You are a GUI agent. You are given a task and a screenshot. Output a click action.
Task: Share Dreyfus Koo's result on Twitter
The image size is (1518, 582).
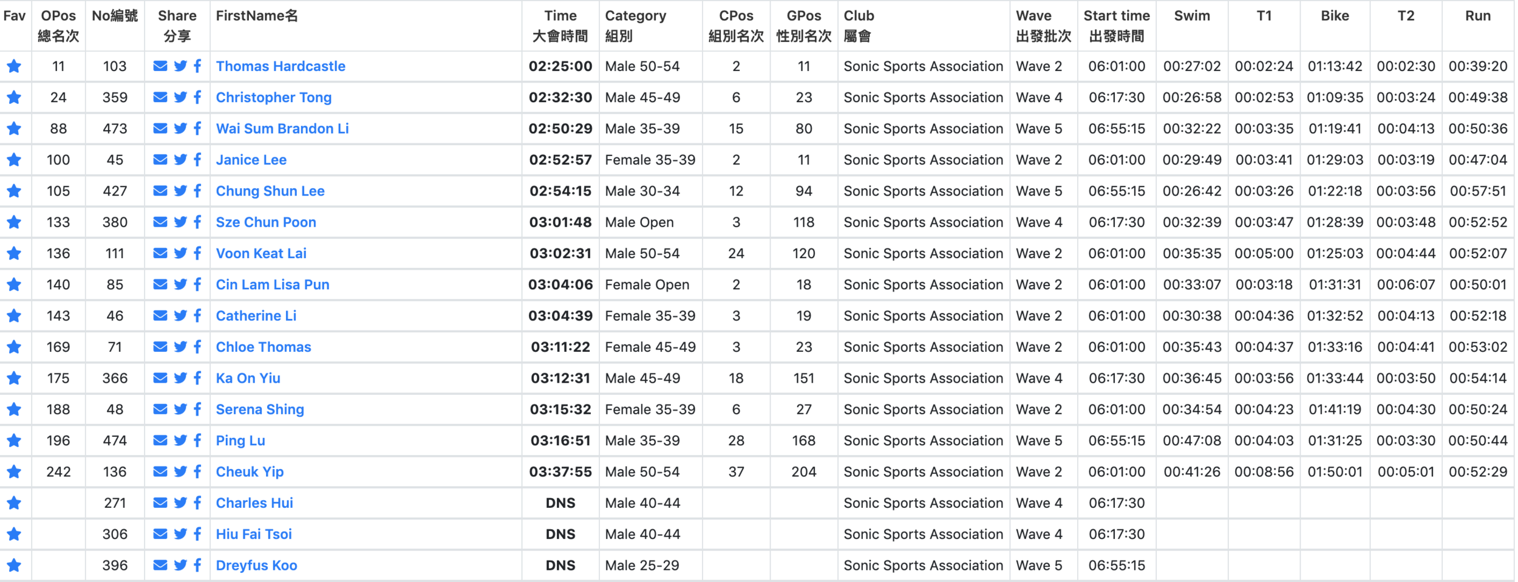tap(179, 565)
